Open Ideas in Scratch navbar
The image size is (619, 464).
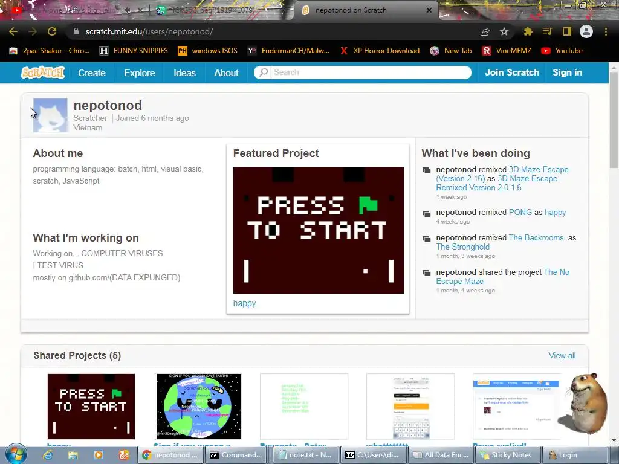[x=185, y=72]
